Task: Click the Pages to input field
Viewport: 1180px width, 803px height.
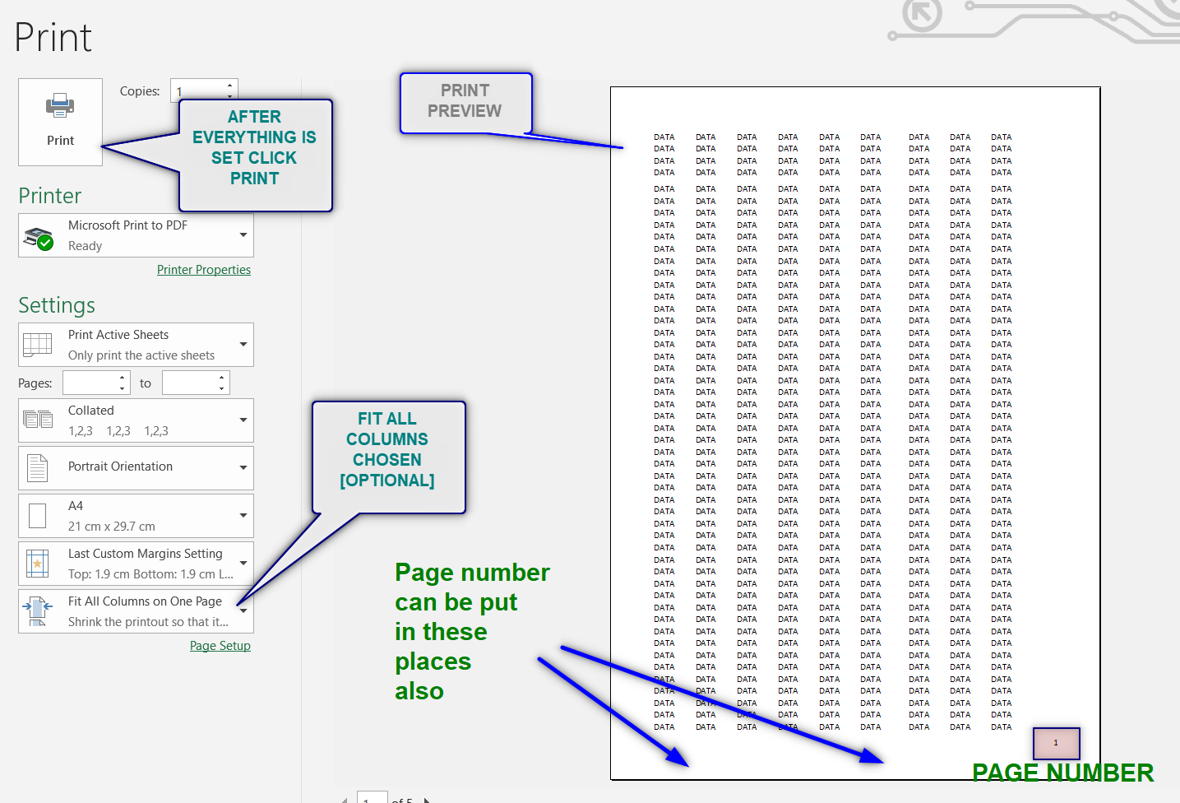Action: pyautogui.click(x=189, y=383)
